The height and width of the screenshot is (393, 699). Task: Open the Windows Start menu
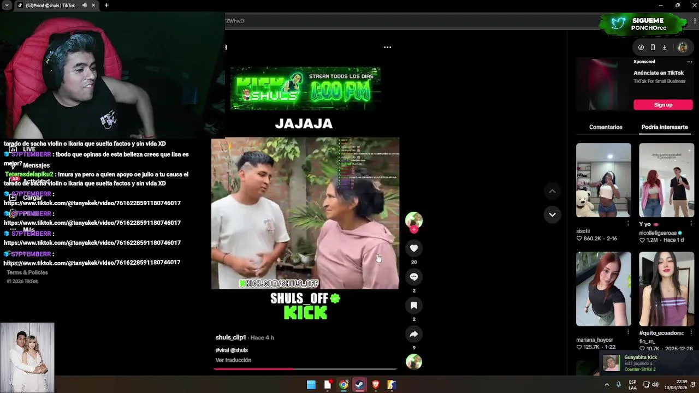(311, 385)
